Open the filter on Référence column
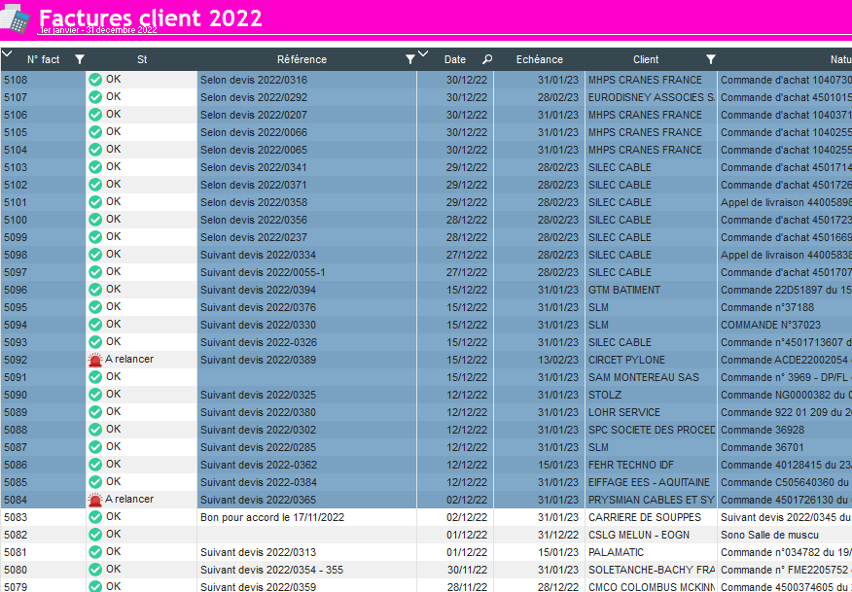 (409, 59)
